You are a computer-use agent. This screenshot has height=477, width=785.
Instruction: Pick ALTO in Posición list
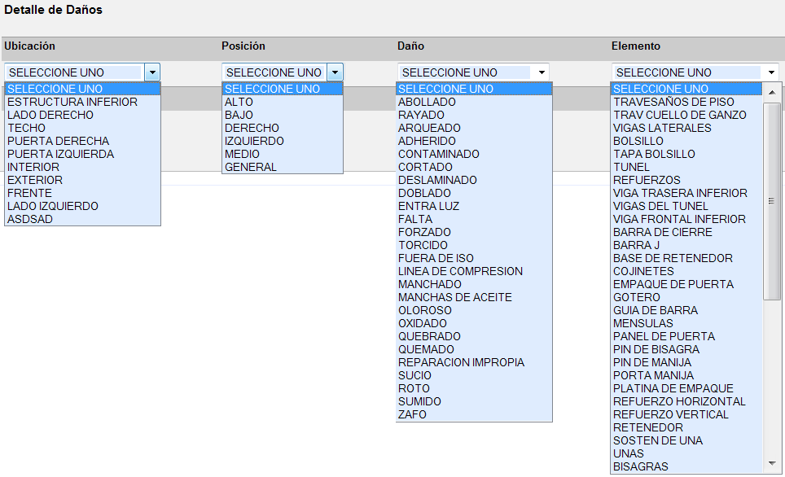[x=239, y=102]
